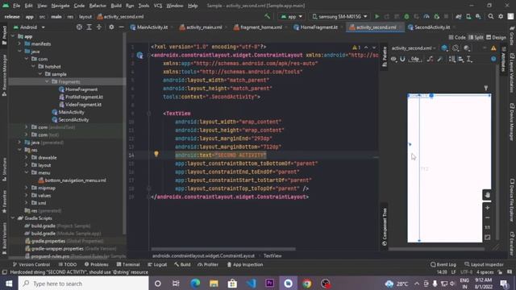Click the Make Project hammer icon

point(267,16)
